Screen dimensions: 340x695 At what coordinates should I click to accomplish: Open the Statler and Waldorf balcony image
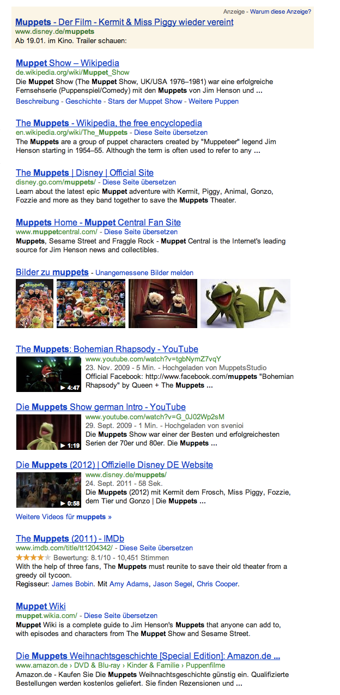click(x=163, y=304)
